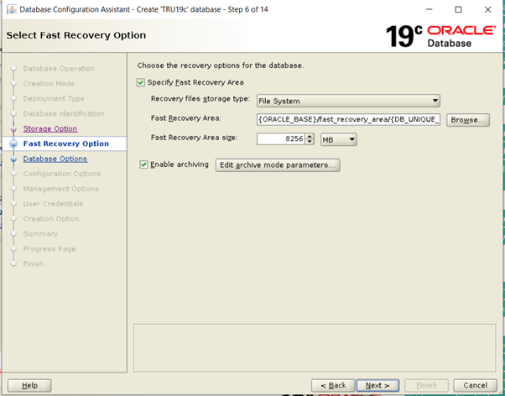Open Help for this wizard
Image resolution: width=505 pixels, height=396 pixels.
[x=29, y=385]
